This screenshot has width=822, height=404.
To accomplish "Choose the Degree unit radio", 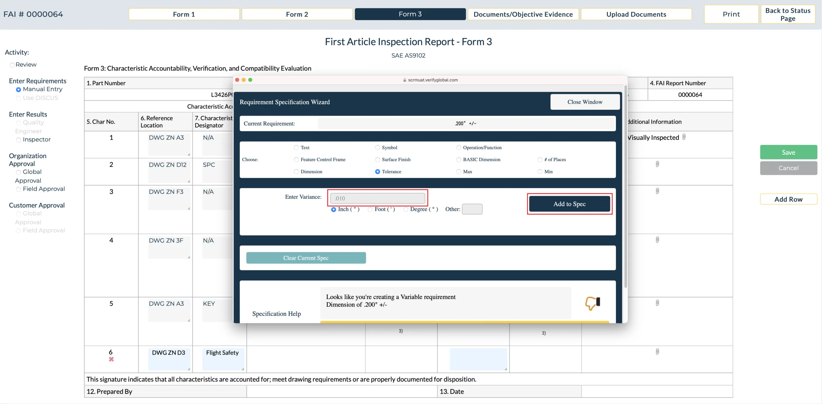I will (406, 209).
